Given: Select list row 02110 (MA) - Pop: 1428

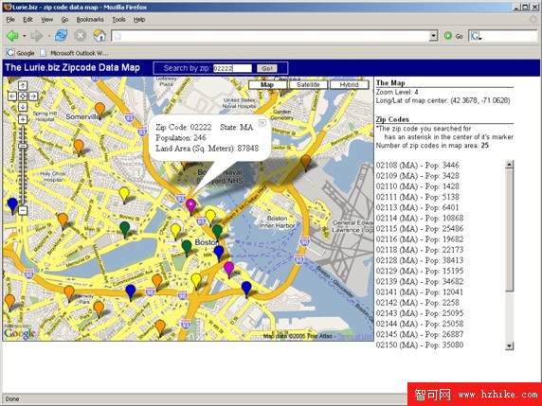Looking at the screenshot, I should point(418,186).
